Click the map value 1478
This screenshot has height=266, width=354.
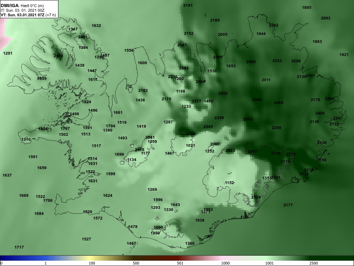132,227
